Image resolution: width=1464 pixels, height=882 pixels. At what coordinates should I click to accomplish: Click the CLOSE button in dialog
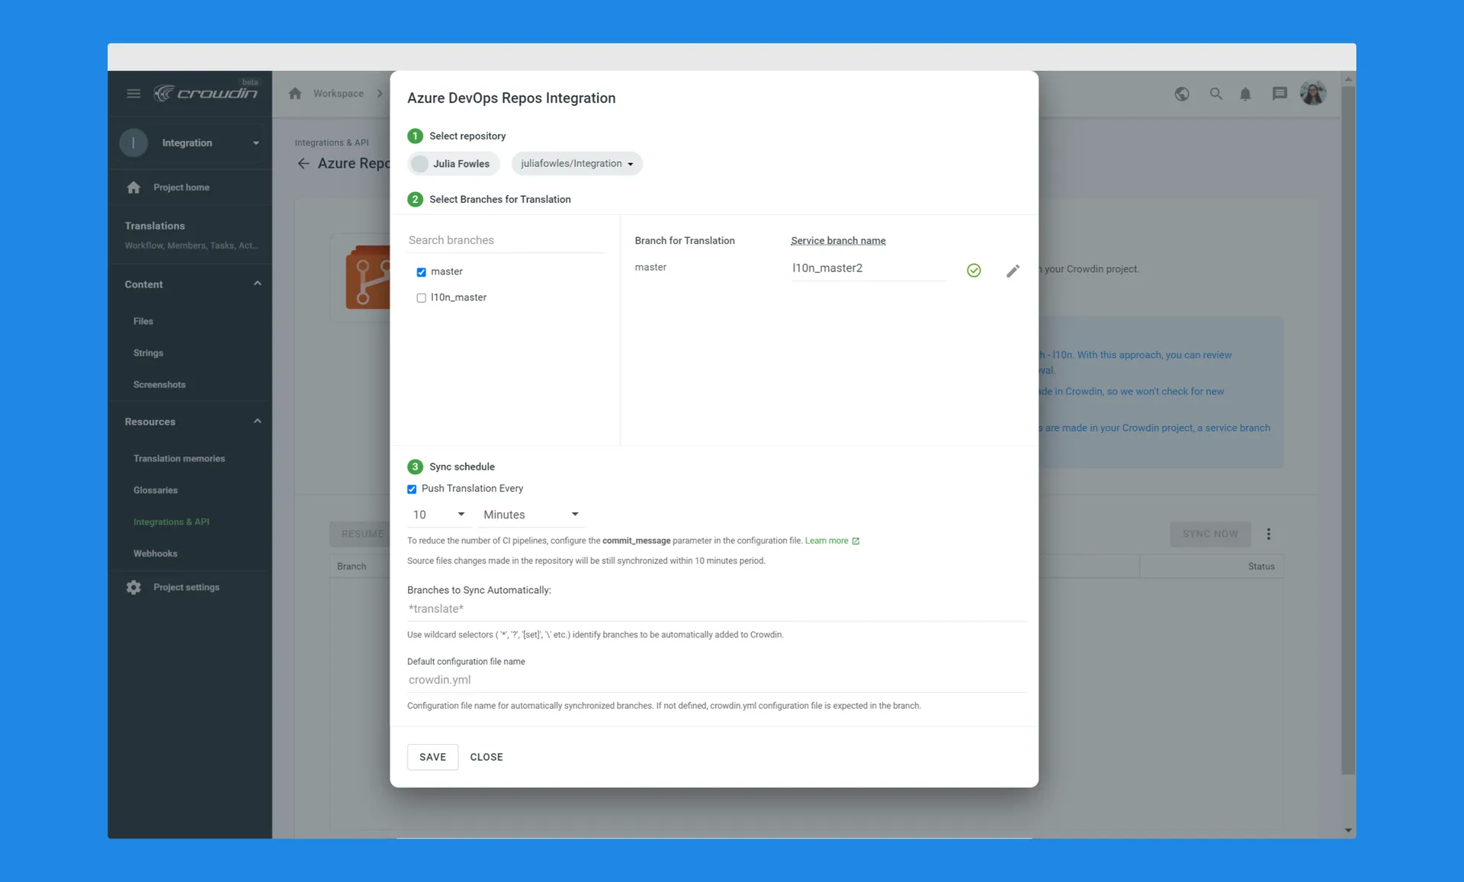click(x=486, y=757)
